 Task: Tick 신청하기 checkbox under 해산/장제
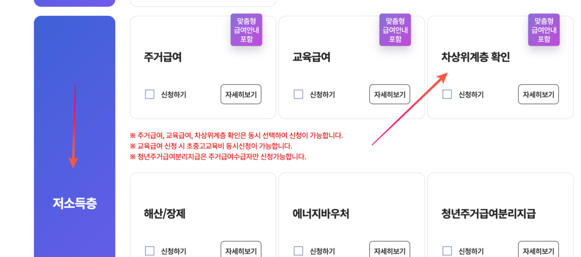pyautogui.click(x=150, y=251)
